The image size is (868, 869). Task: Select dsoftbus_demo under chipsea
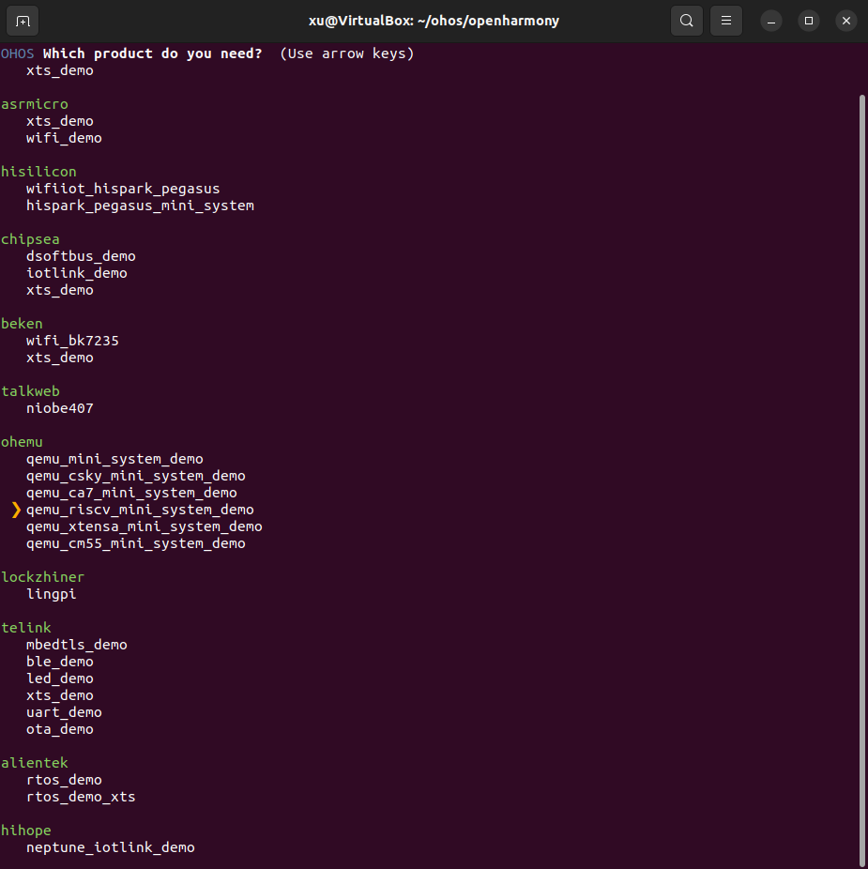81,256
